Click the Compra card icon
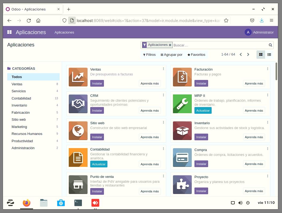Image resolution: width=282 pixels, height=213 pixels. [x=182, y=157]
